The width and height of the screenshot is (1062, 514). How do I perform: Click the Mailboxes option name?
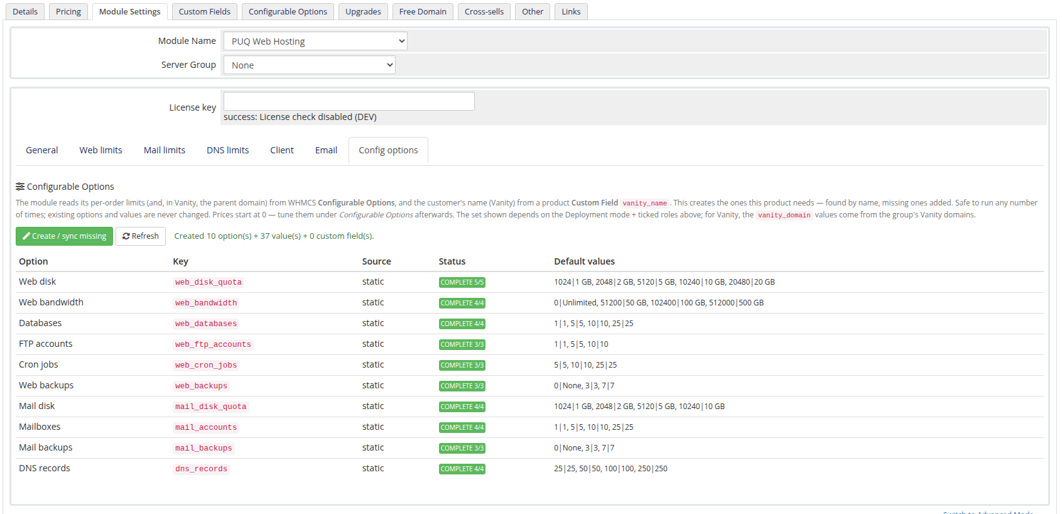pyautogui.click(x=40, y=427)
